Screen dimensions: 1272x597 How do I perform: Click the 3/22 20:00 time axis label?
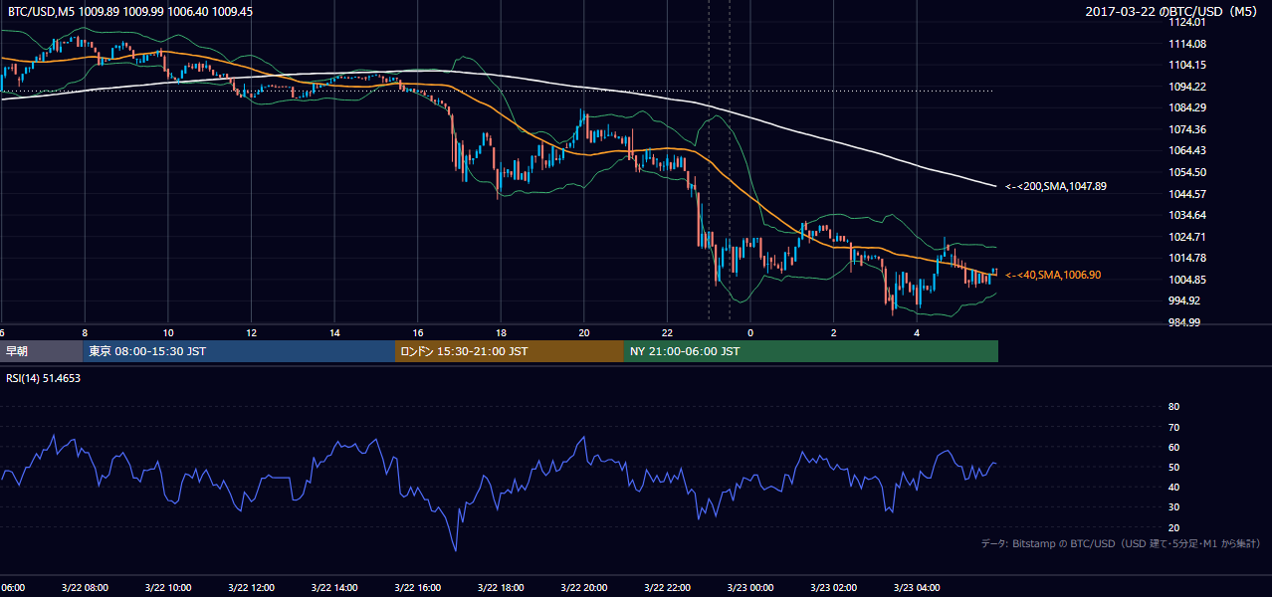point(583,588)
